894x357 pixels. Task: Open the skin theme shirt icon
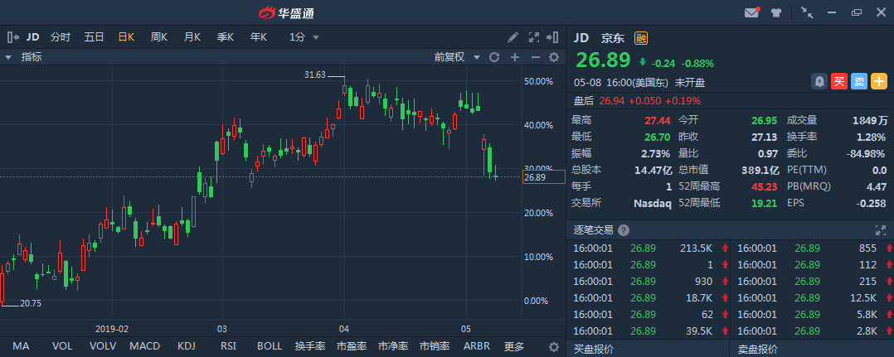pos(776,12)
